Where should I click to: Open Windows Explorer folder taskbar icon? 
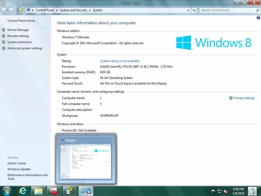[38, 191]
